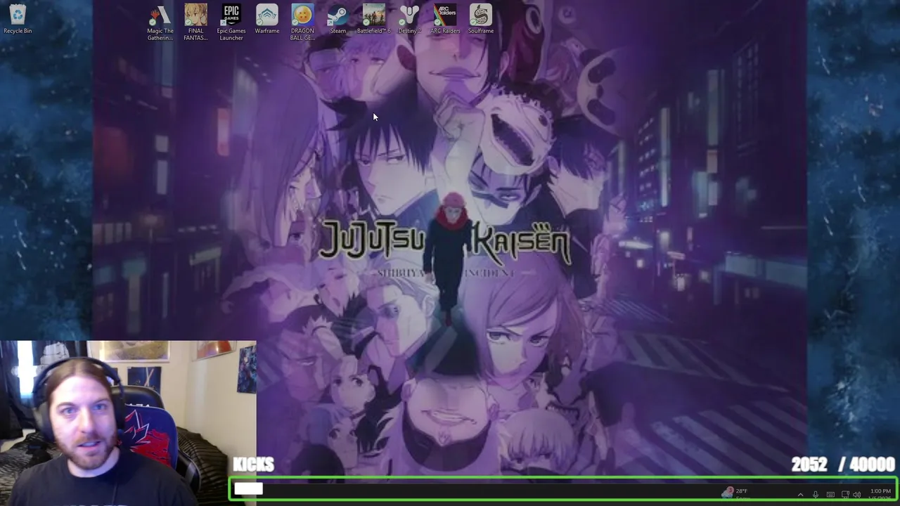Select the ARC Raiders desktop icon

pyautogui.click(x=445, y=19)
